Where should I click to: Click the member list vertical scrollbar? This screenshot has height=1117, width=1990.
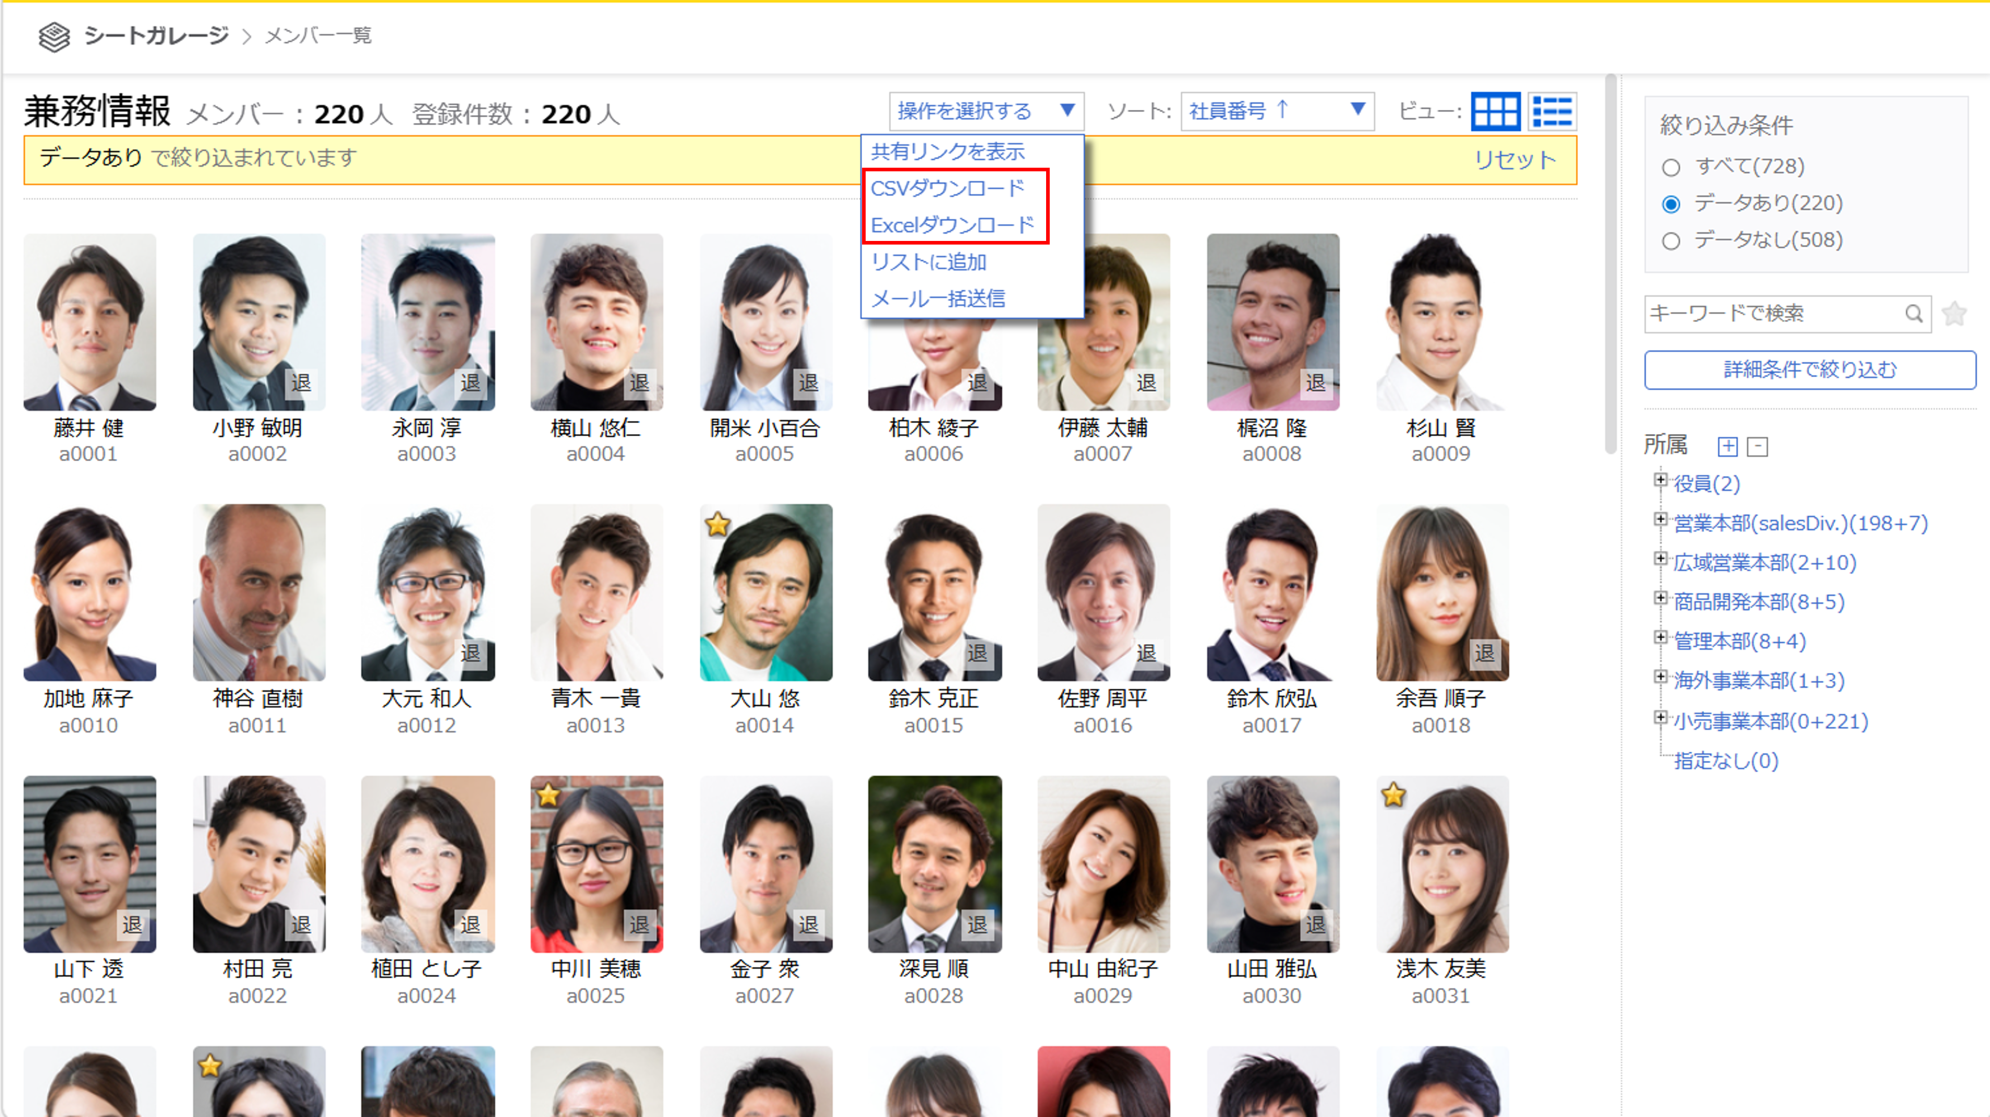[x=1610, y=264]
